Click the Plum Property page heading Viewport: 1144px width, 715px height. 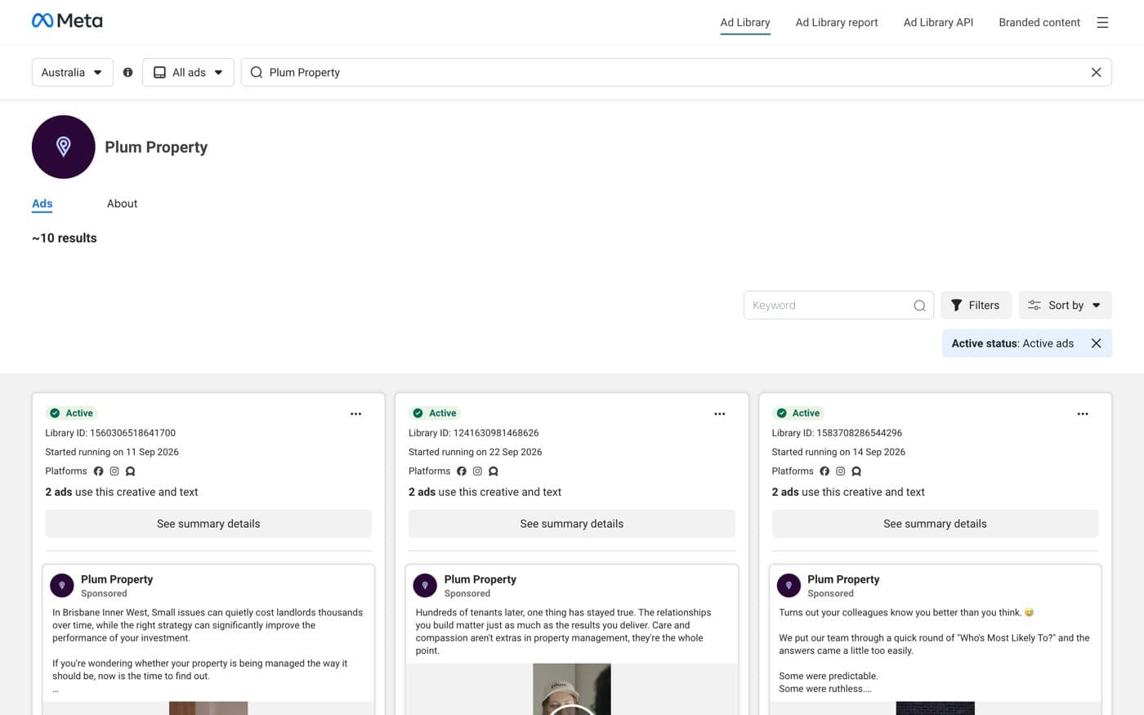[156, 147]
